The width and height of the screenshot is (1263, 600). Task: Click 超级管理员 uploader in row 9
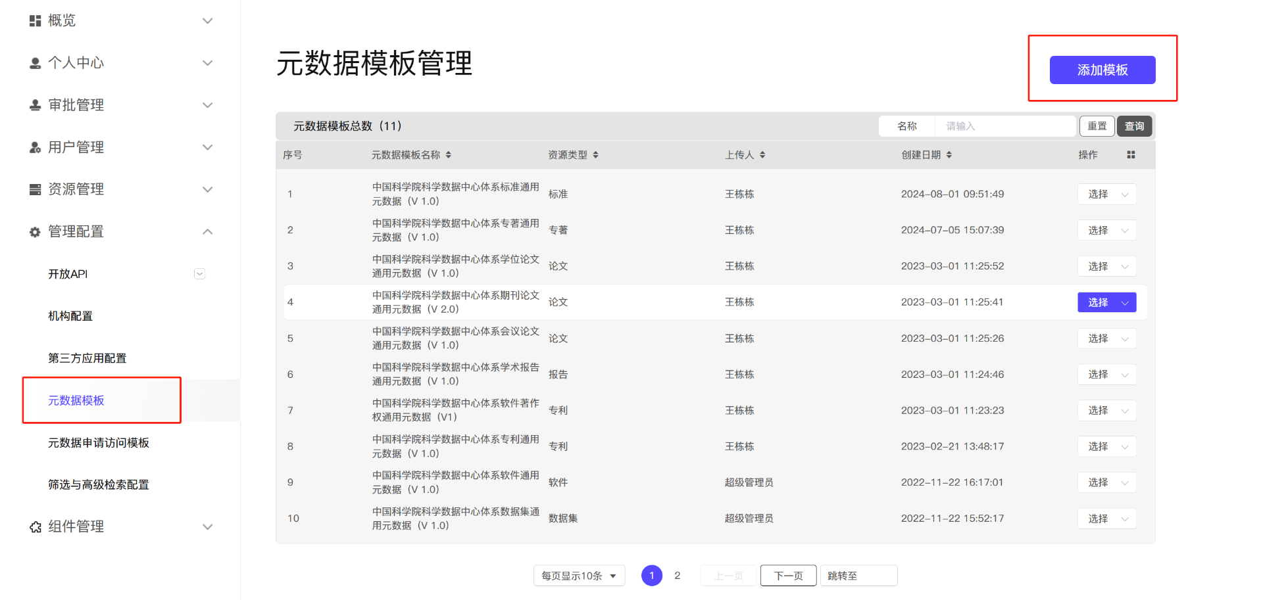tap(749, 482)
